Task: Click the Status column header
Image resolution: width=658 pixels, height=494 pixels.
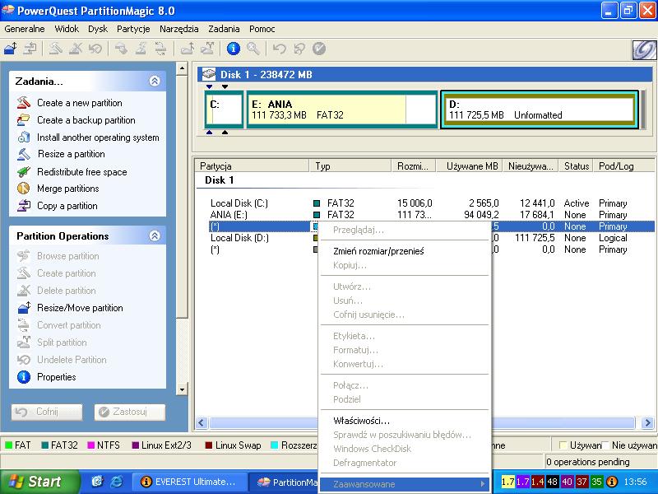Action: 576,166
